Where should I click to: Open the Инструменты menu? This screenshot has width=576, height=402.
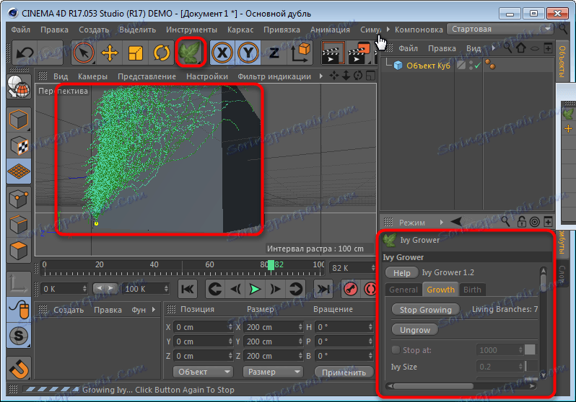[x=191, y=30]
